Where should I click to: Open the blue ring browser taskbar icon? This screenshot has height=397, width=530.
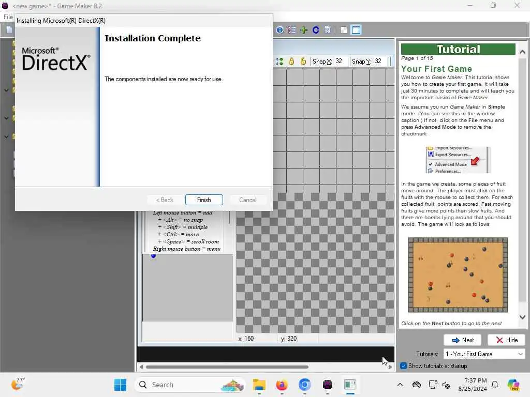tap(304, 385)
